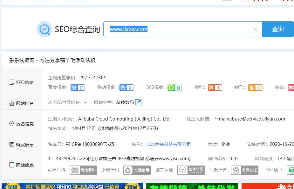Open the 武汉类森科技有限公司 link
Viewport: 294px width, 189px height.
168,144
